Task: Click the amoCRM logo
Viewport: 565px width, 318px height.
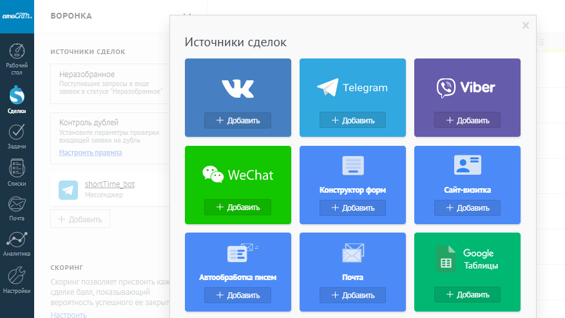Action: (x=17, y=15)
